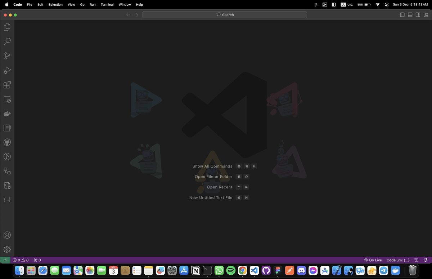This screenshot has width=432, height=279.
Task: Click the Apple menu logo
Action: pos(6,4)
